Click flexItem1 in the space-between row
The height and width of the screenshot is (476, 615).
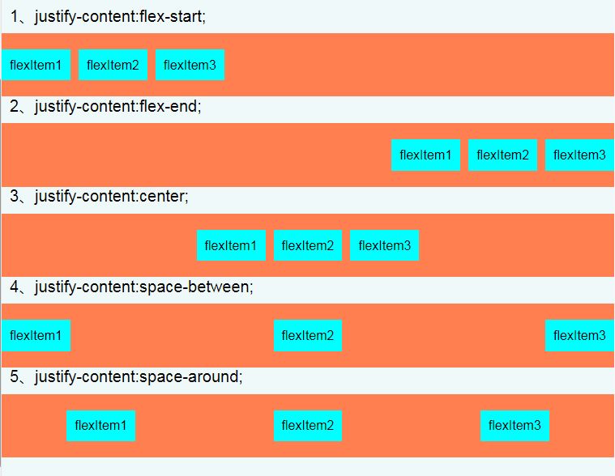click(x=36, y=335)
